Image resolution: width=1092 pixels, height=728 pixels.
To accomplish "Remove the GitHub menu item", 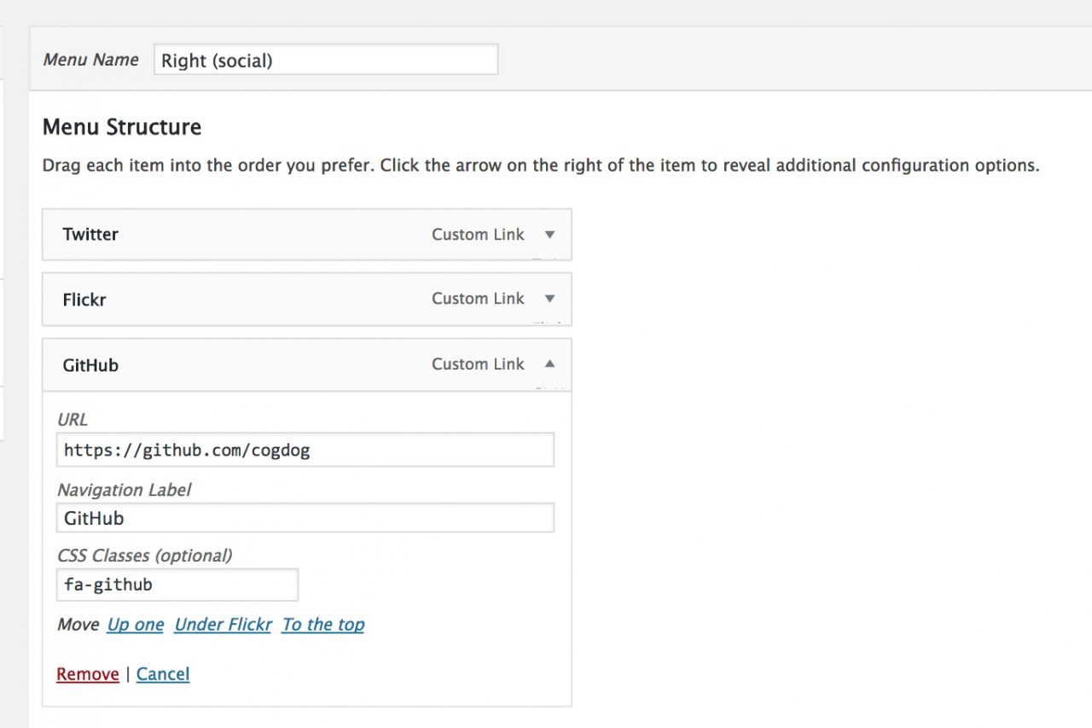I will [x=87, y=673].
